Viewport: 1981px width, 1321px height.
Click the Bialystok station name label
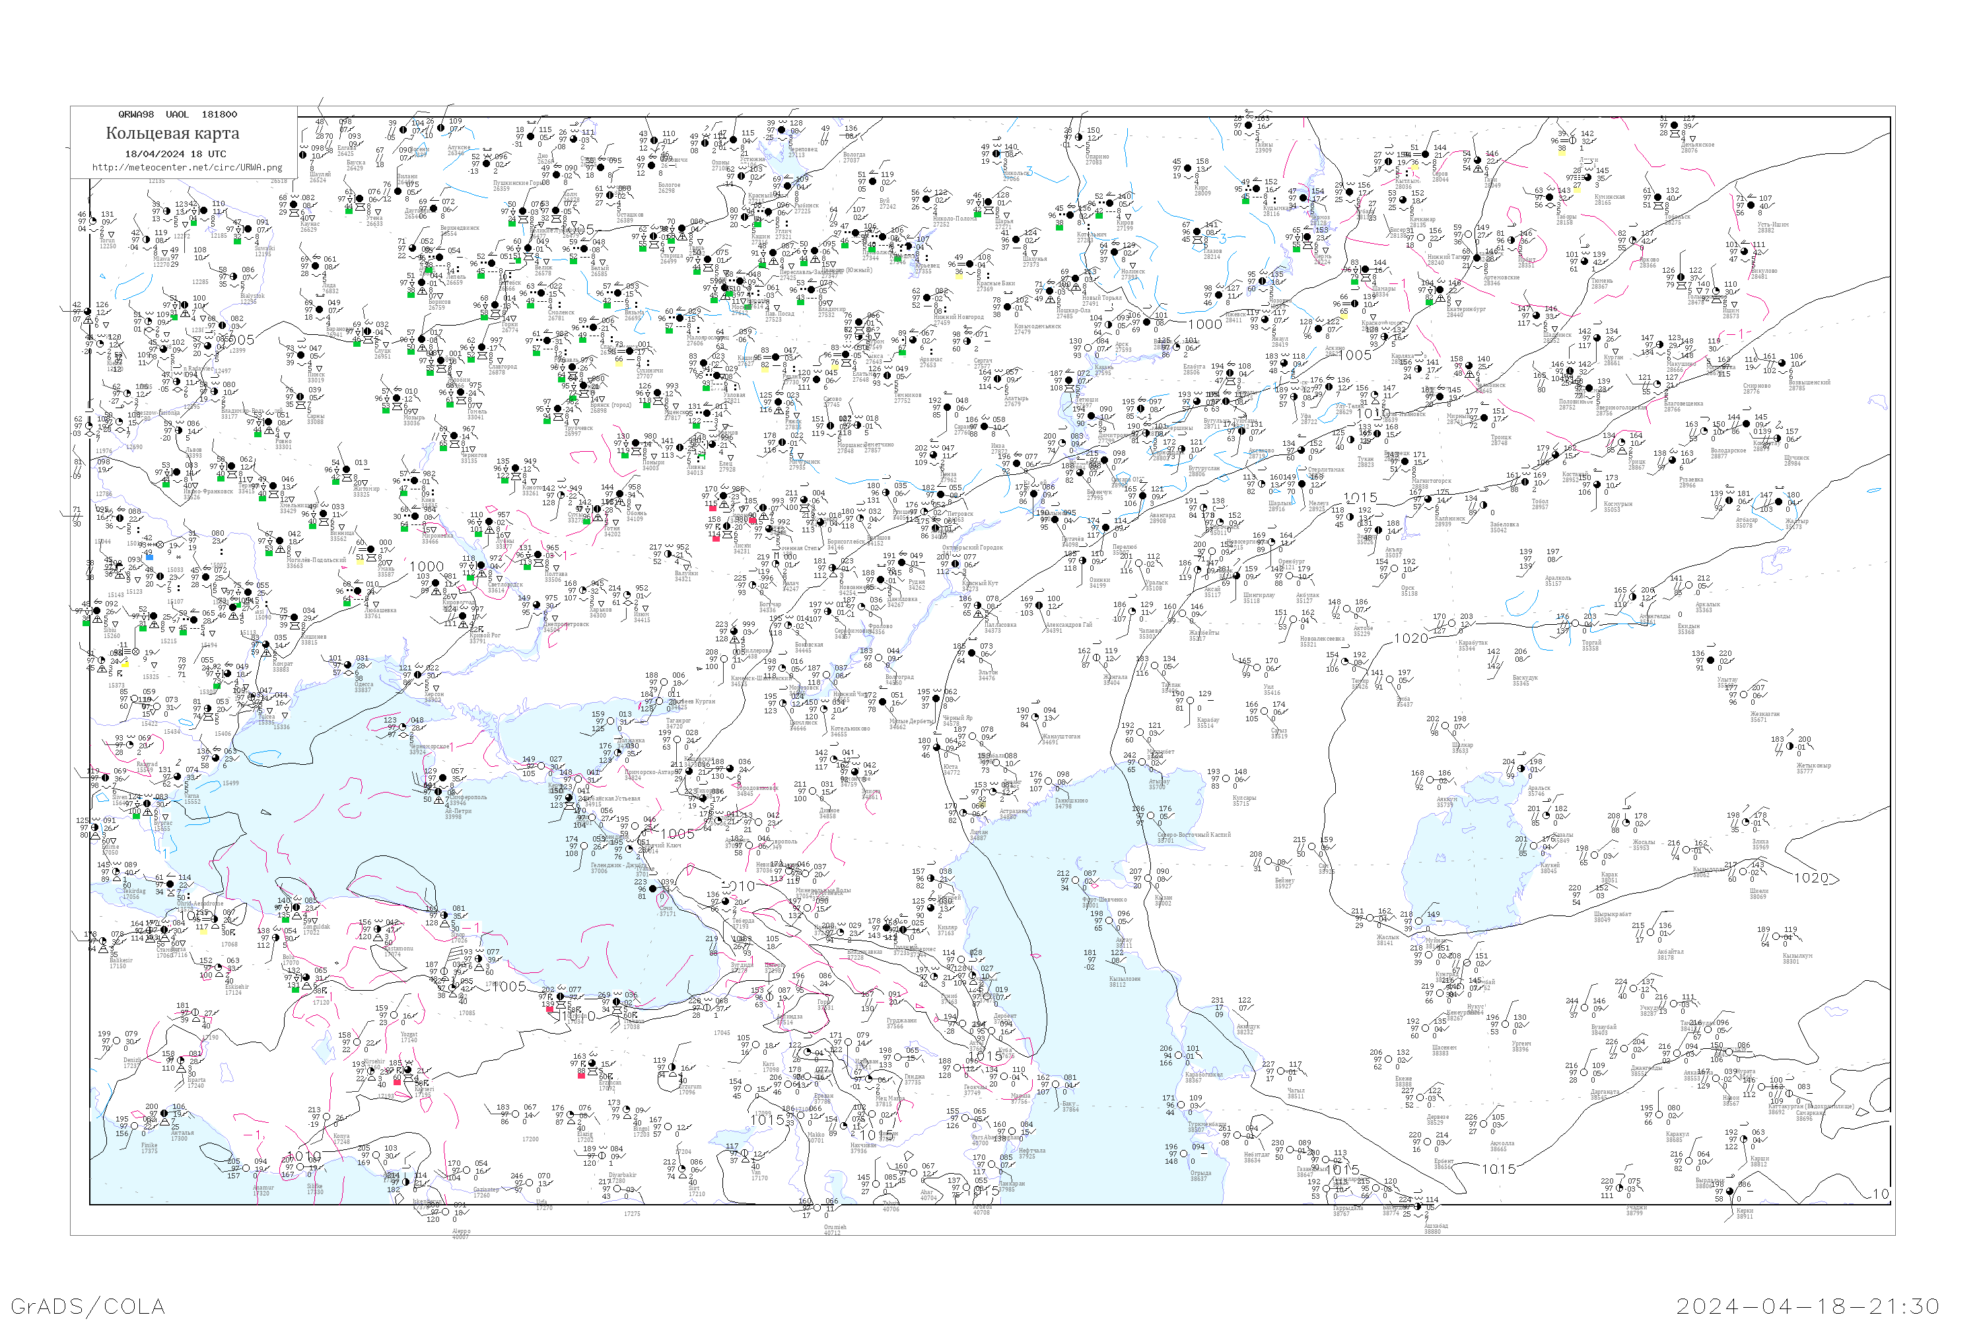252,297
